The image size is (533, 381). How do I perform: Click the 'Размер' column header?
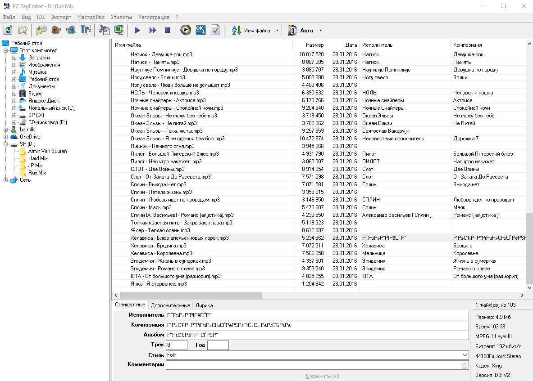314,45
